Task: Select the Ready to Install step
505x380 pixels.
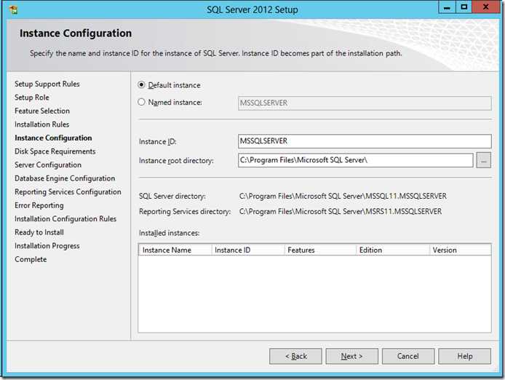Action: pyautogui.click(x=39, y=232)
